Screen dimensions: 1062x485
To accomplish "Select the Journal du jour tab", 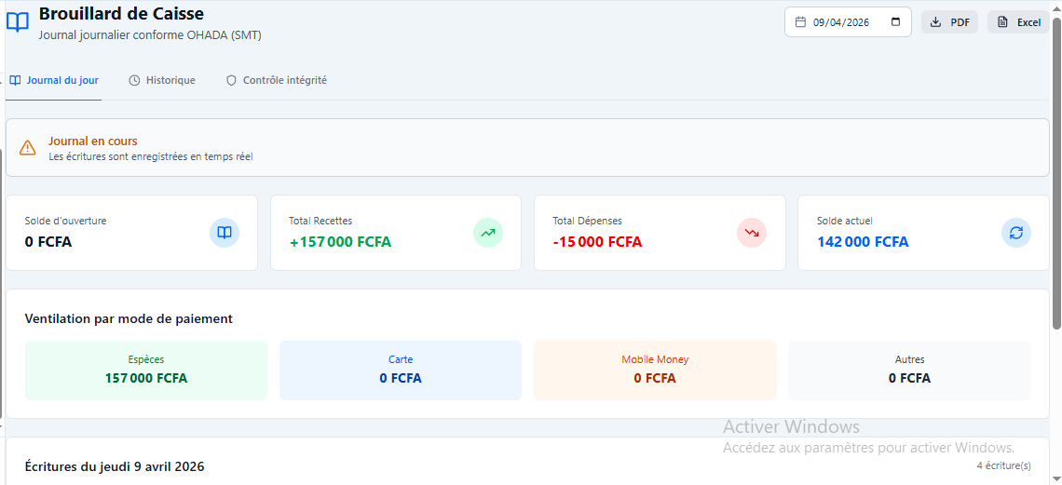I will pyautogui.click(x=54, y=80).
